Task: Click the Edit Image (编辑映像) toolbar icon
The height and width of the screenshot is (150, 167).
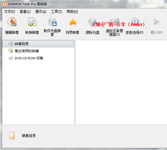Action: pyautogui.click(x=12, y=22)
